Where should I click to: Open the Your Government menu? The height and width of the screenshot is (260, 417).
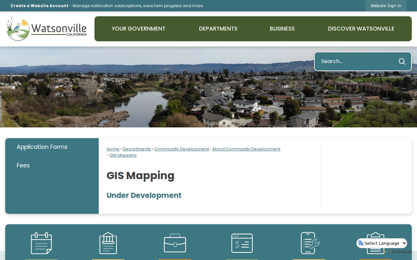tap(138, 29)
